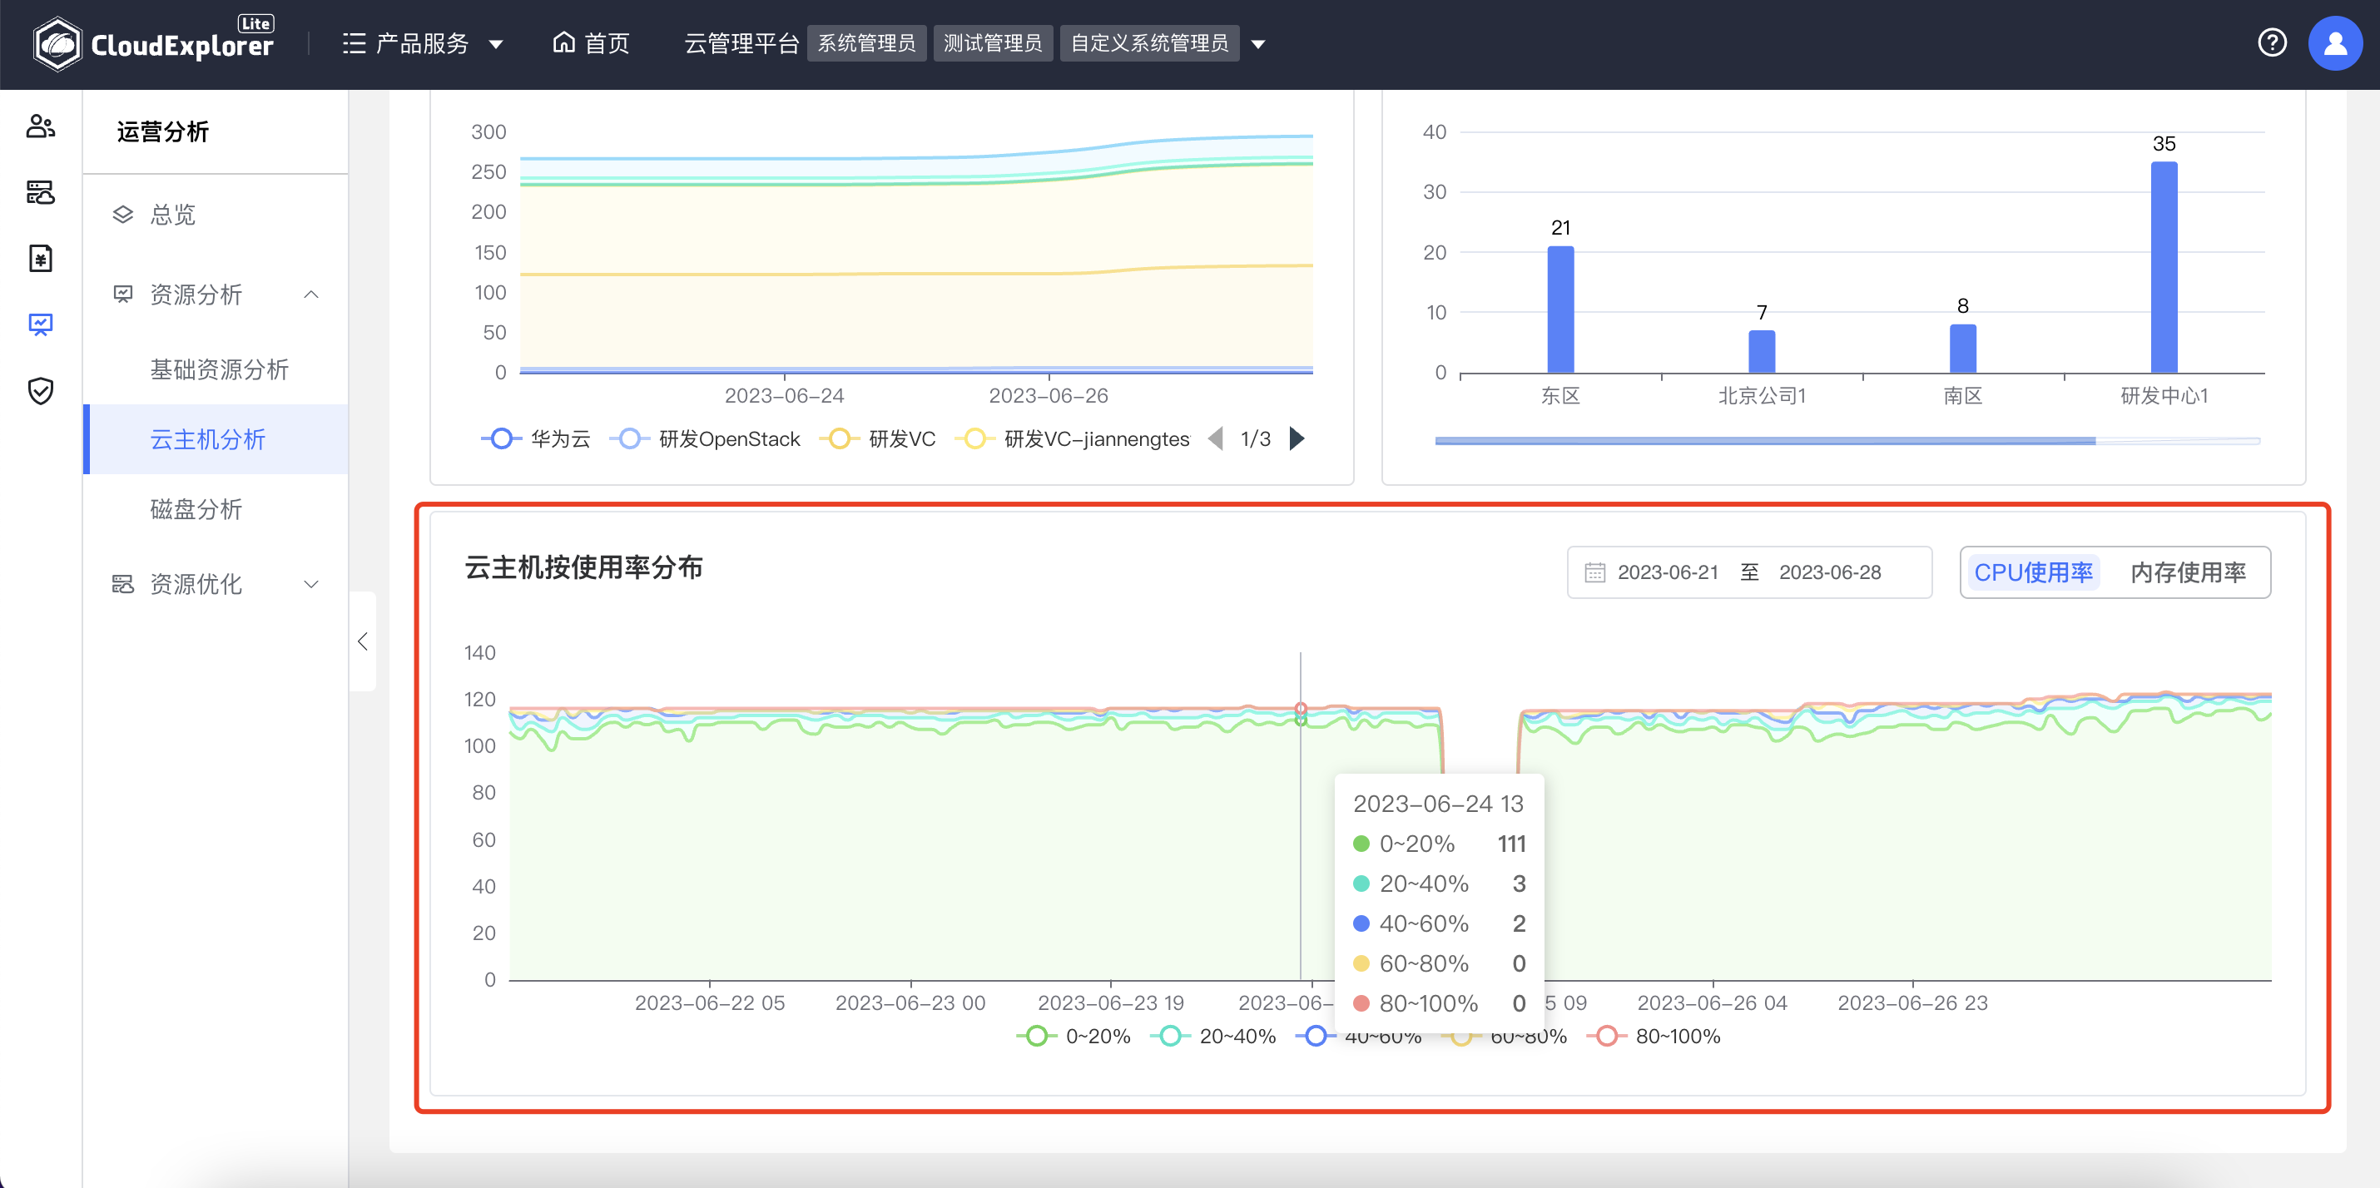
Task: Toggle the 80~100% legend series
Action: click(x=1654, y=1036)
